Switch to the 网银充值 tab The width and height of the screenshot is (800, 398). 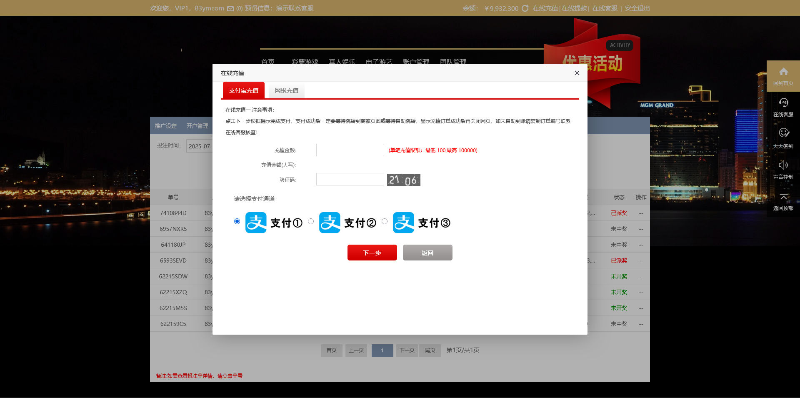pyautogui.click(x=287, y=90)
